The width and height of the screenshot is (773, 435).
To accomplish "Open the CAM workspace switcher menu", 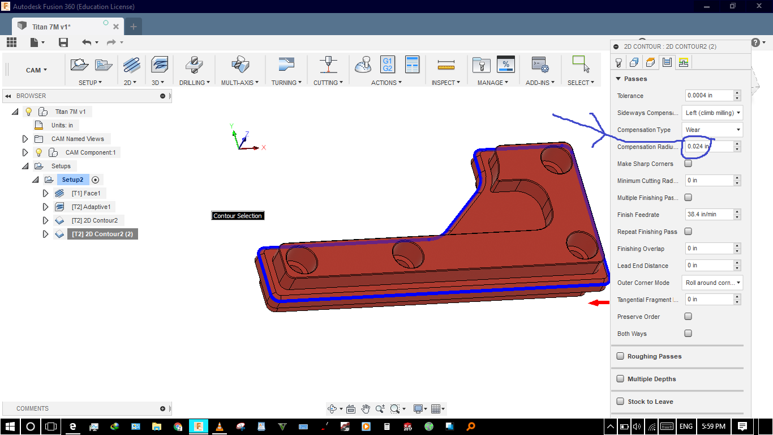I will [36, 70].
